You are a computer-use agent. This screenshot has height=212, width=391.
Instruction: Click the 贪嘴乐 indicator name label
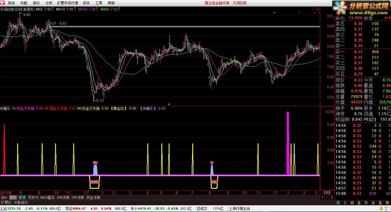pos(5,108)
